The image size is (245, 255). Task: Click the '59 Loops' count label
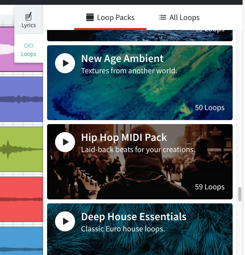pyautogui.click(x=209, y=187)
